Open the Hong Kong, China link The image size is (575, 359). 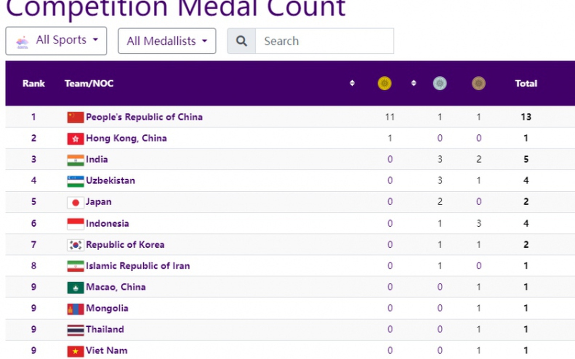tap(126, 138)
